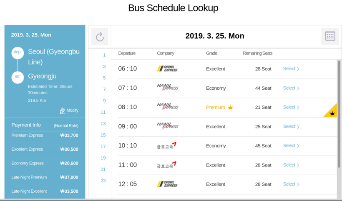Click the arr. arrival terminal circle
342x201 pixels.
pos(18,77)
